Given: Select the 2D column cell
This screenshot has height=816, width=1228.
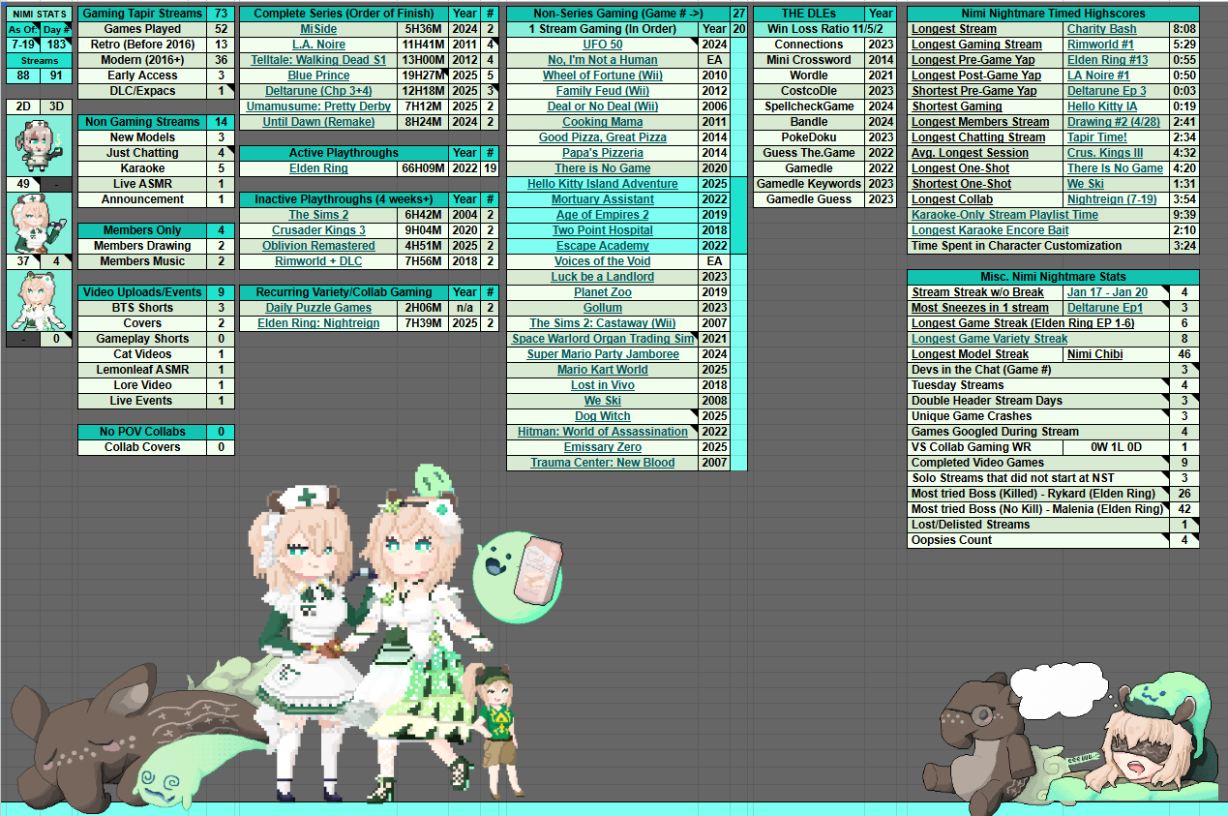Looking at the screenshot, I should [22, 106].
